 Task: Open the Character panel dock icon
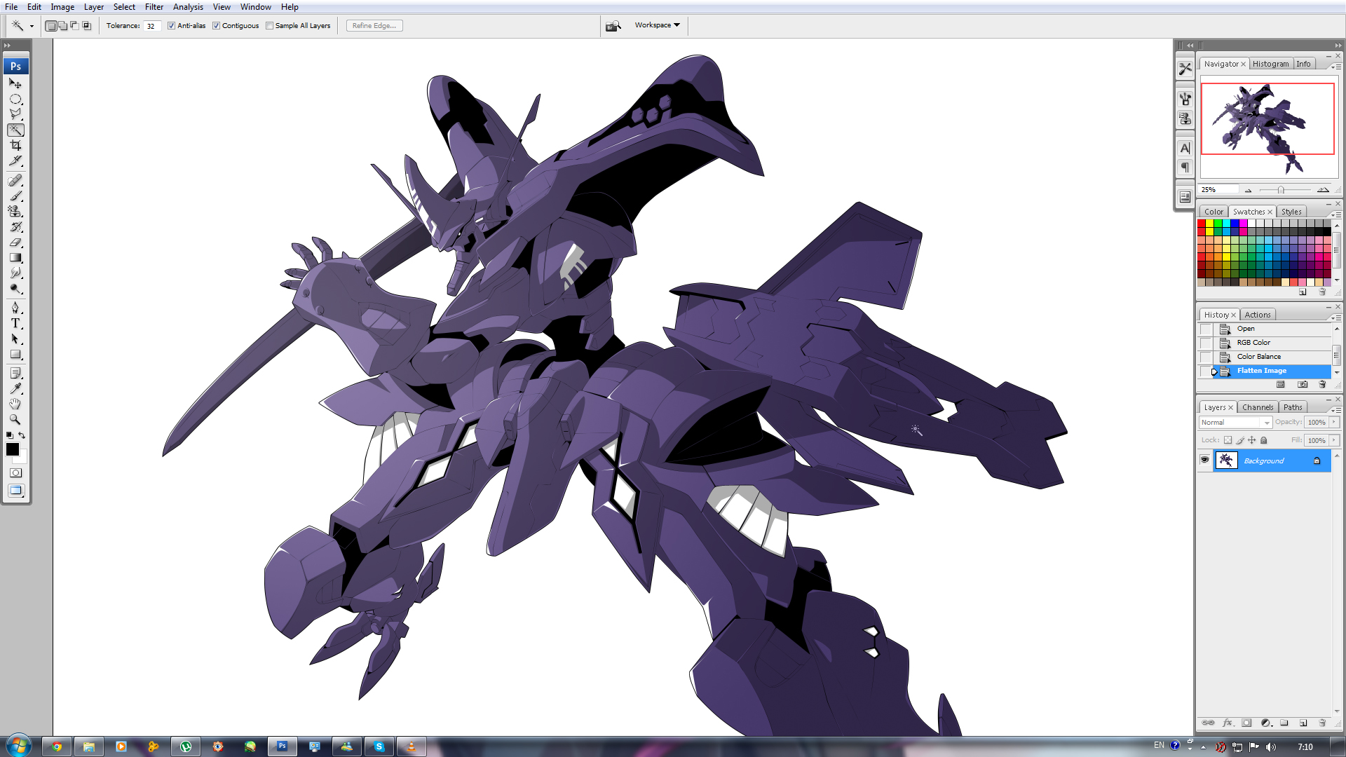(1185, 148)
